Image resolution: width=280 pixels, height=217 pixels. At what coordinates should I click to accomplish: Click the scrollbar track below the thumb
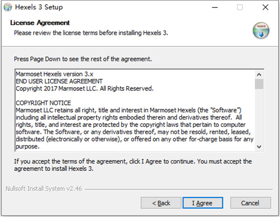coord(259,117)
